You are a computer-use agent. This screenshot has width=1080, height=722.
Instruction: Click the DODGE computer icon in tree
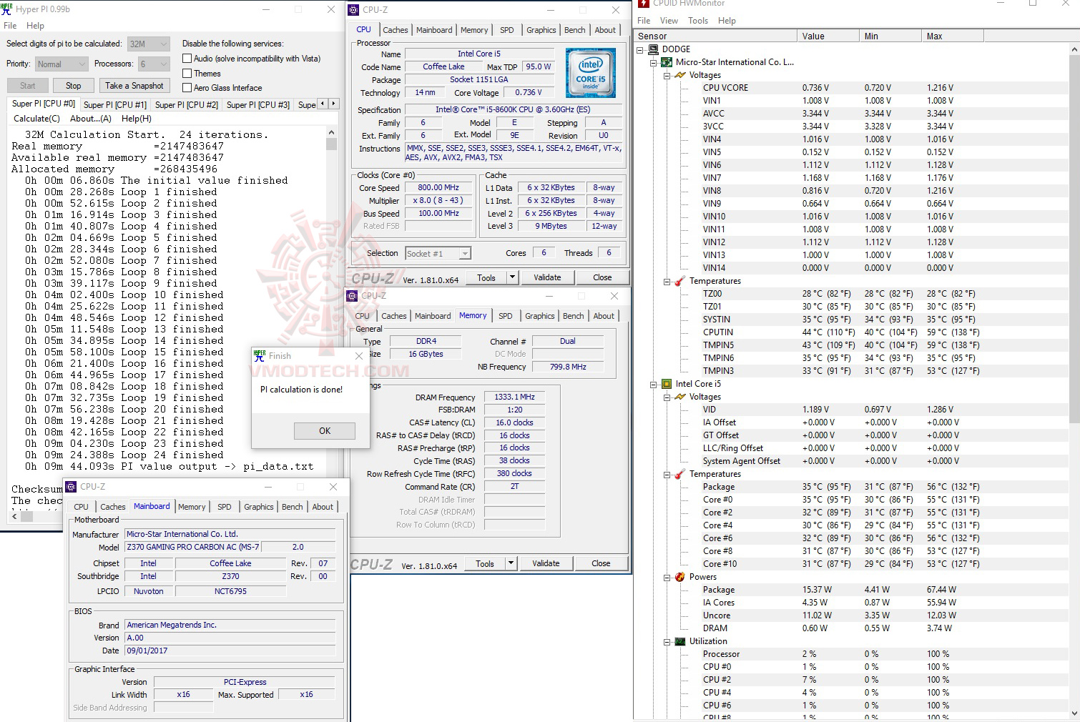pos(653,49)
